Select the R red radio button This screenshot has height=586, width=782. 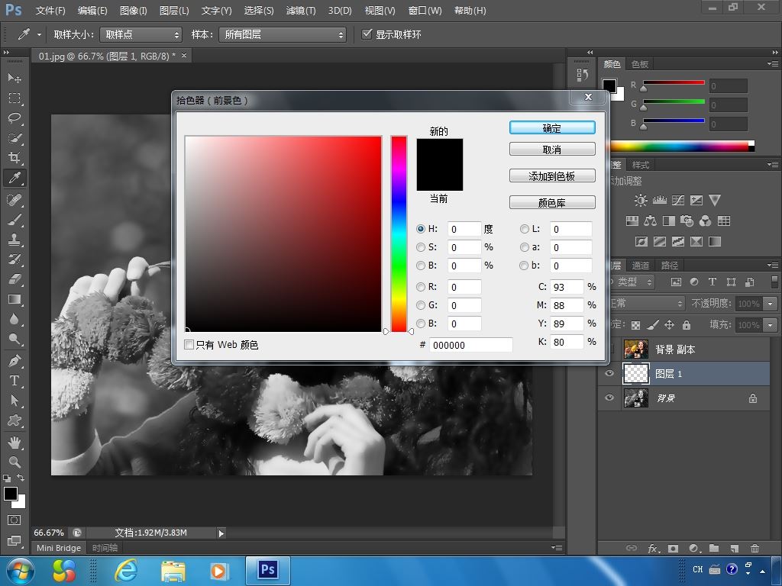(421, 287)
